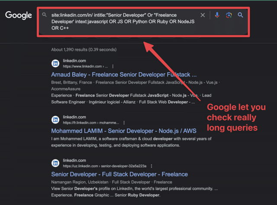Click the Google logo
Viewport: 277px width, 205px height.
19,16
